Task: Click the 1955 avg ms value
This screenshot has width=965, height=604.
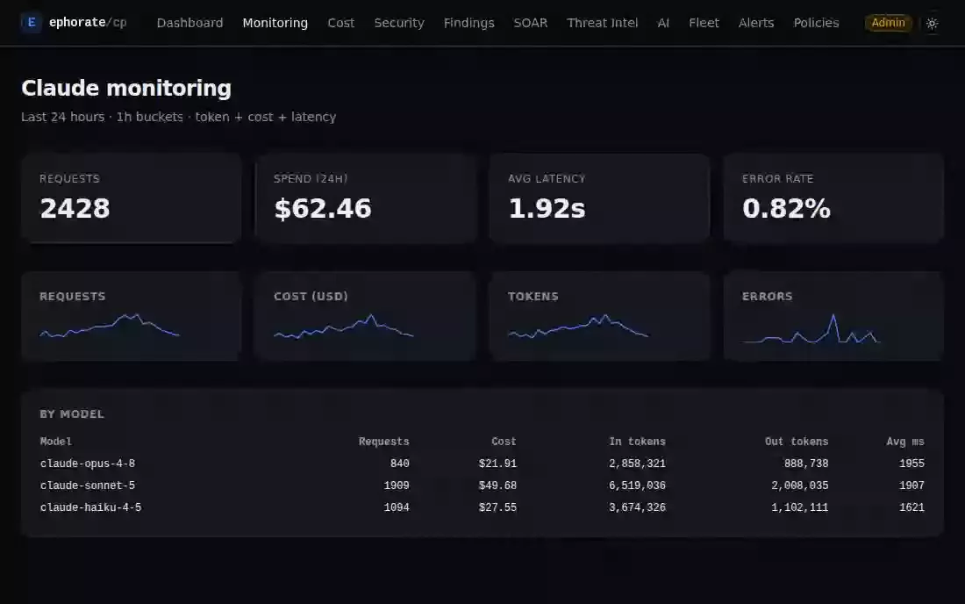Action: [x=911, y=464]
